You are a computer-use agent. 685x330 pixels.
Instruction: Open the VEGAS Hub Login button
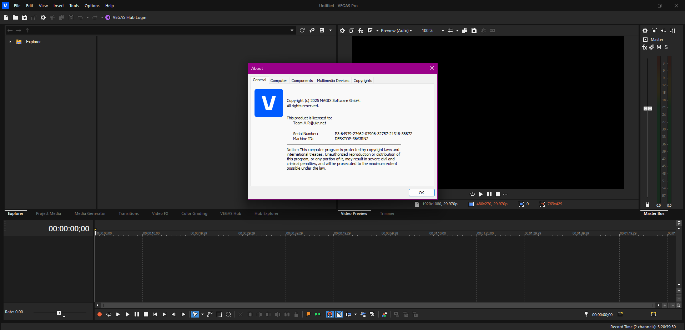(x=126, y=17)
